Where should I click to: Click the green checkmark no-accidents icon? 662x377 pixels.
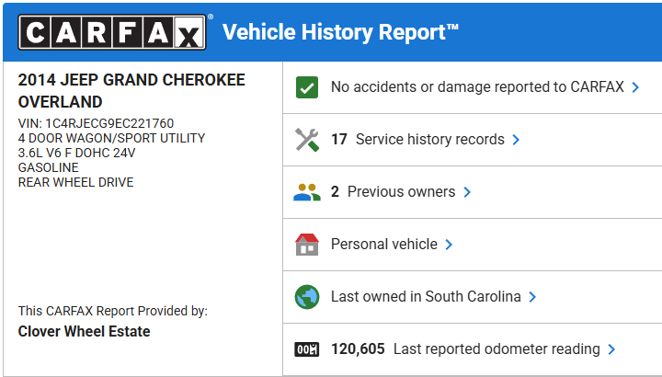[x=306, y=87]
